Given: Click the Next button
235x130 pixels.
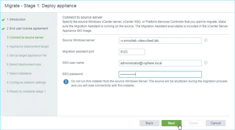Looking at the screenshot, I should (x=172, y=123).
